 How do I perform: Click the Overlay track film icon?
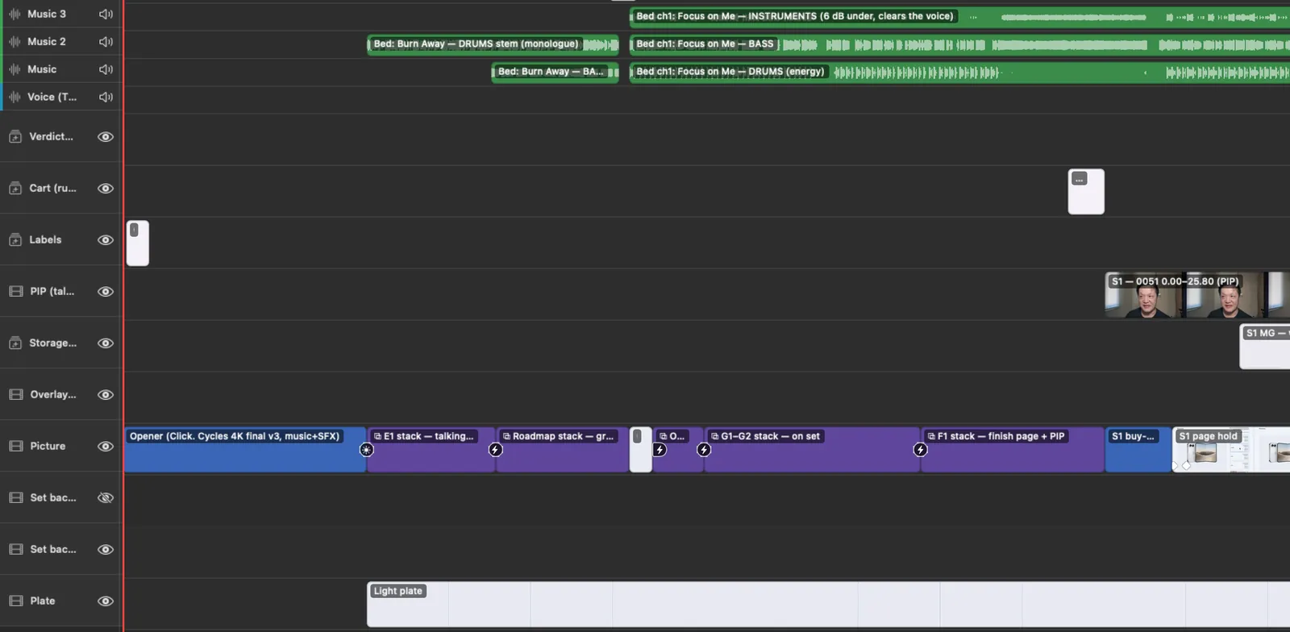(x=15, y=394)
